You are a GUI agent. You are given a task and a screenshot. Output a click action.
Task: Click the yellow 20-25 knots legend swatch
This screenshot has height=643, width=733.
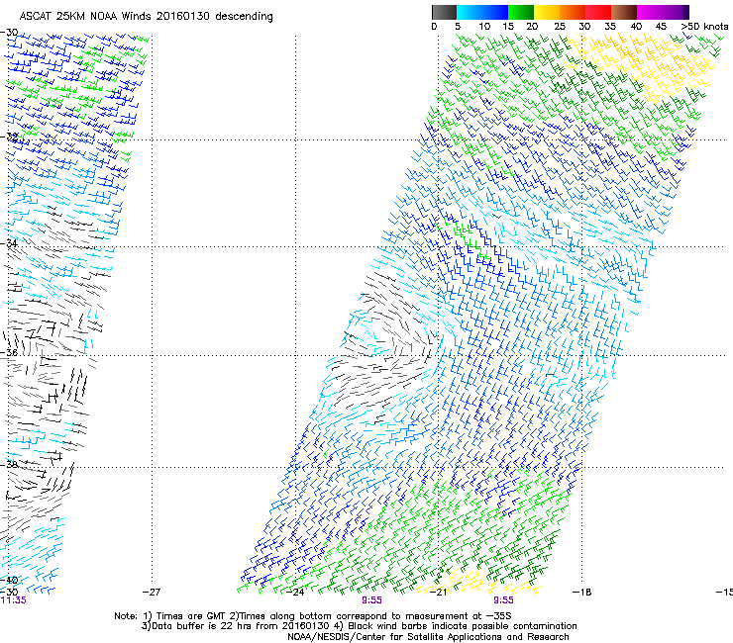tap(547, 12)
